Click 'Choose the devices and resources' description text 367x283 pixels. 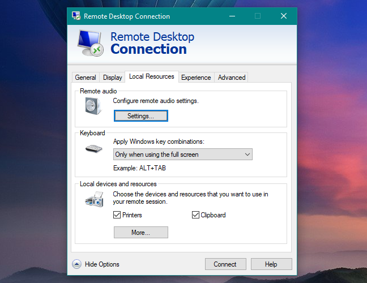click(x=190, y=198)
